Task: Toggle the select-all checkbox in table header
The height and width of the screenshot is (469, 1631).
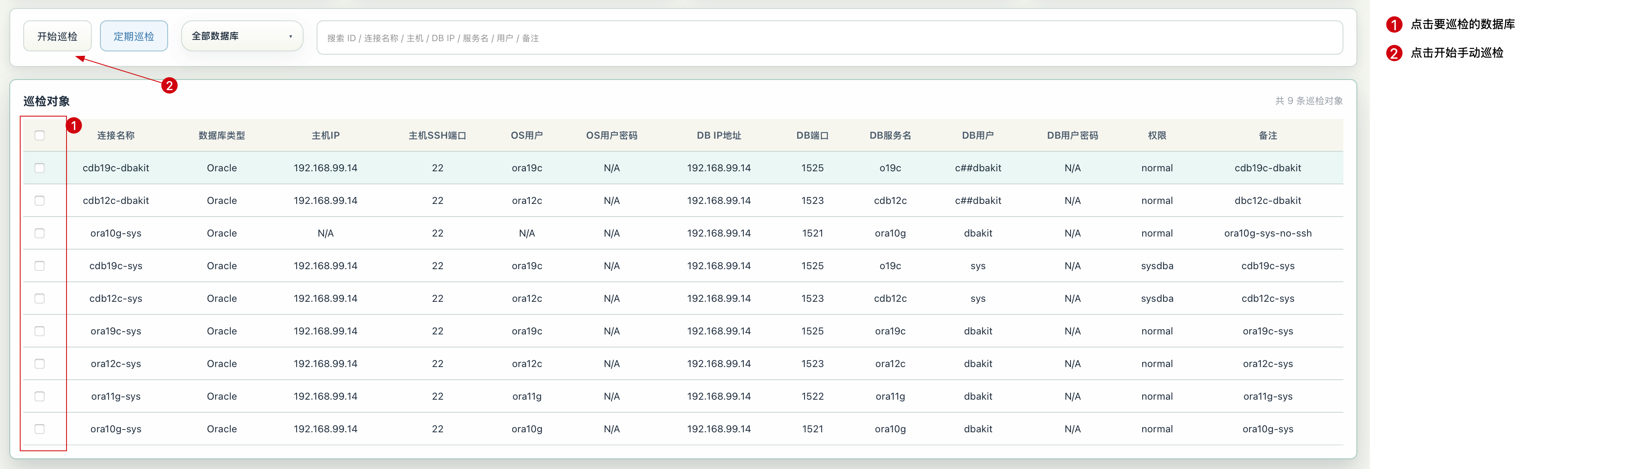Action: tap(40, 135)
